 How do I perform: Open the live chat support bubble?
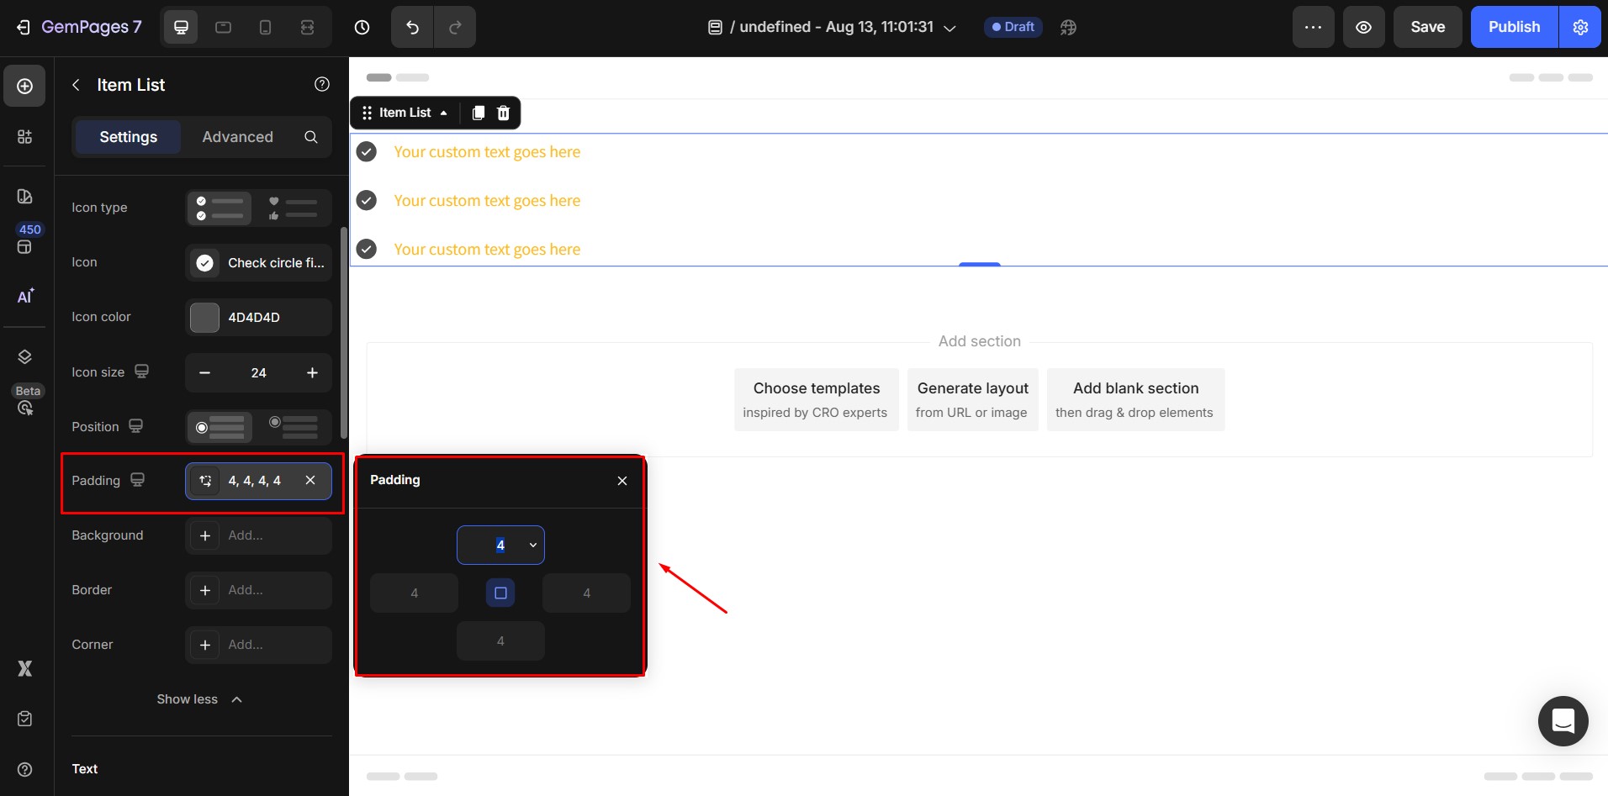tap(1563, 720)
